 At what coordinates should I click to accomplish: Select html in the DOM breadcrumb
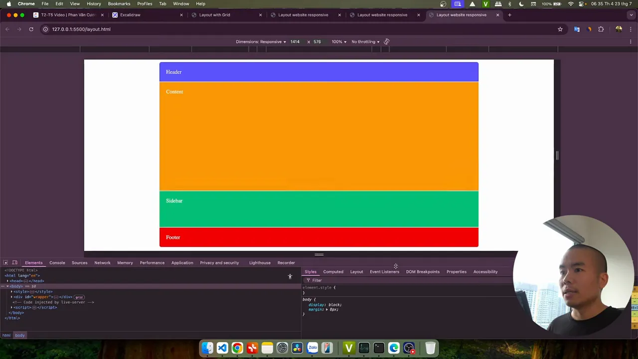6,336
